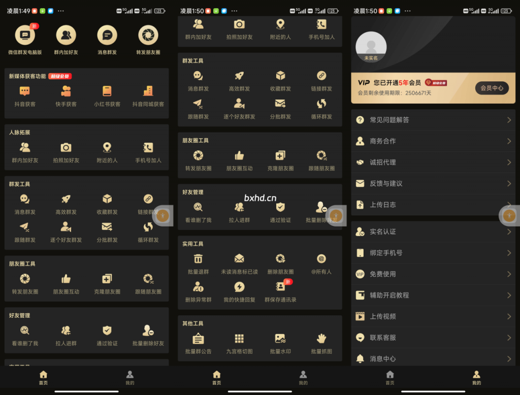Tap the 未实名 profile avatar
520x395 pixels.
pyautogui.click(x=371, y=47)
